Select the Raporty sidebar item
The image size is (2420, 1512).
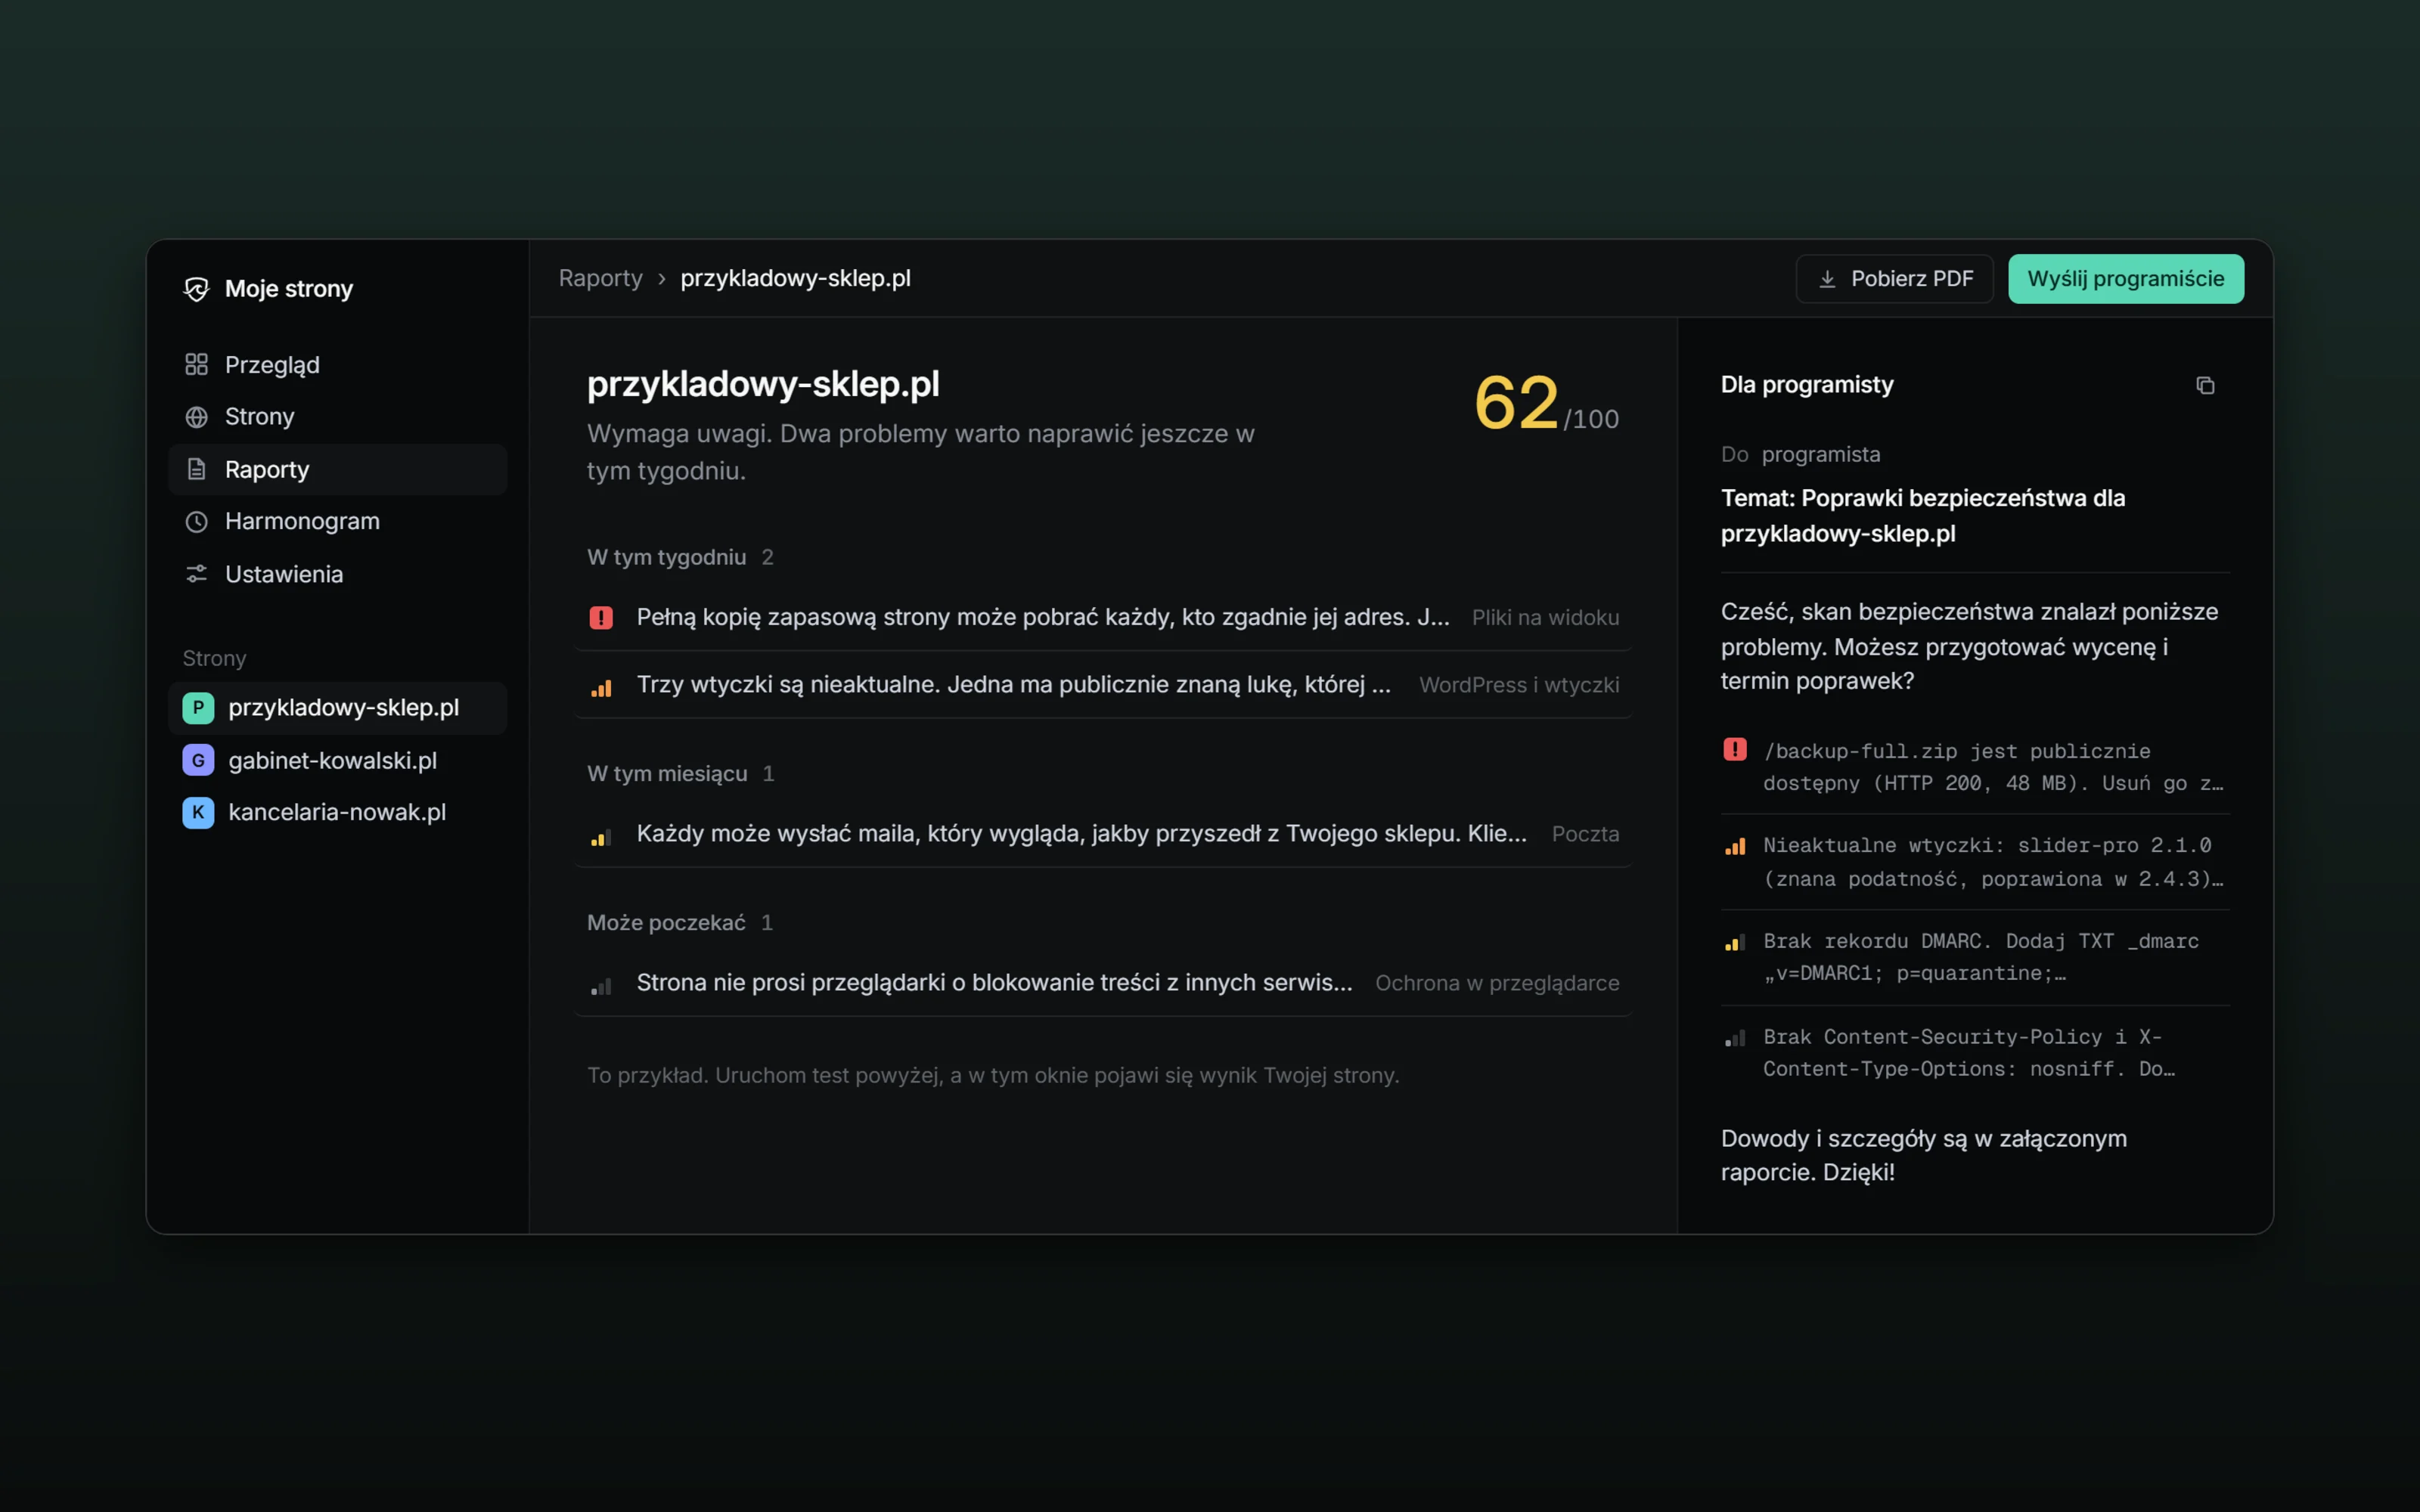338,469
